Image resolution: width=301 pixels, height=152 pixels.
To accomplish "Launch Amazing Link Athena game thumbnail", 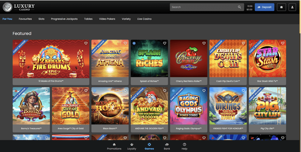I will (x=110, y=59).
